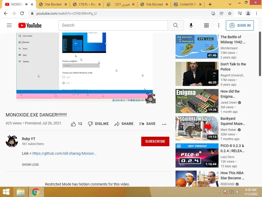
Task: Subscribe to Ruby YT channel
Action: (155, 141)
